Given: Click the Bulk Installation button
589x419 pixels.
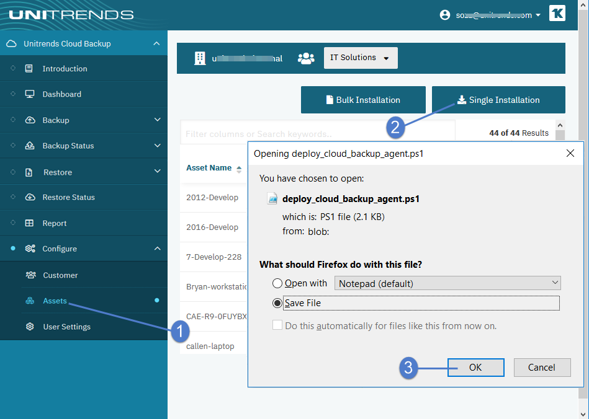Looking at the screenshot, I should tap(363, 100).
